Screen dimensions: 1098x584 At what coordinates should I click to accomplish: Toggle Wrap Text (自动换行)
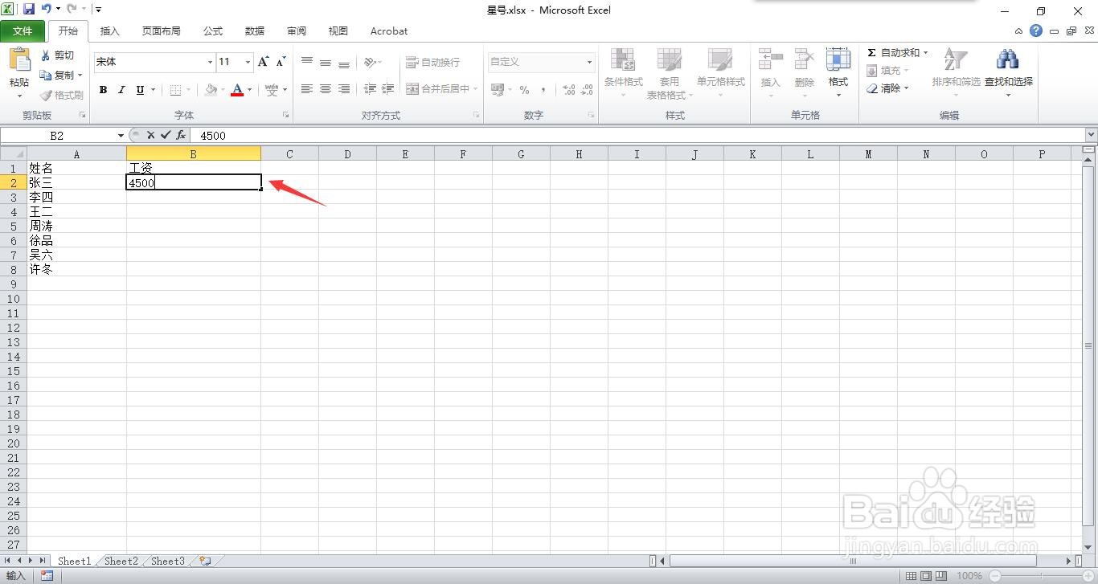[x=432, y=62]
